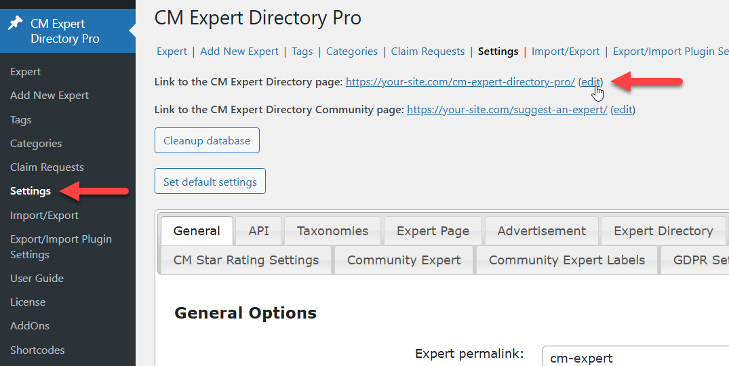Go to Add New Expert top link

pos(239,51)
